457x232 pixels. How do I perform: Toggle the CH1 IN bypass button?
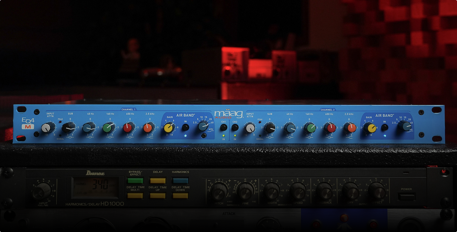[x=224, y=127]
